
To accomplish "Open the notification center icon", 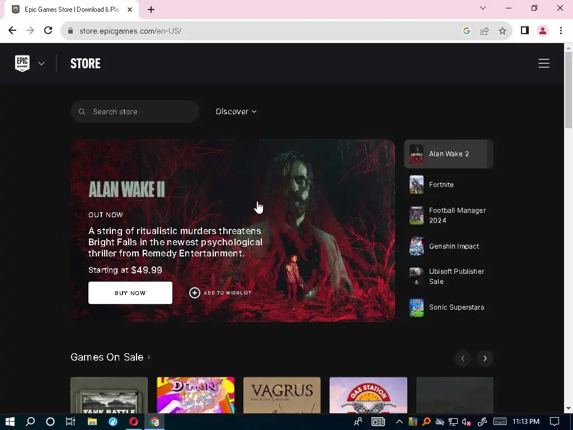I will [555, 422].
